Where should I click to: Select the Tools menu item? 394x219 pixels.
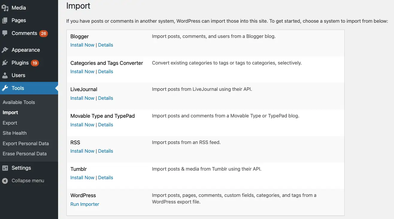pos(29,88)
